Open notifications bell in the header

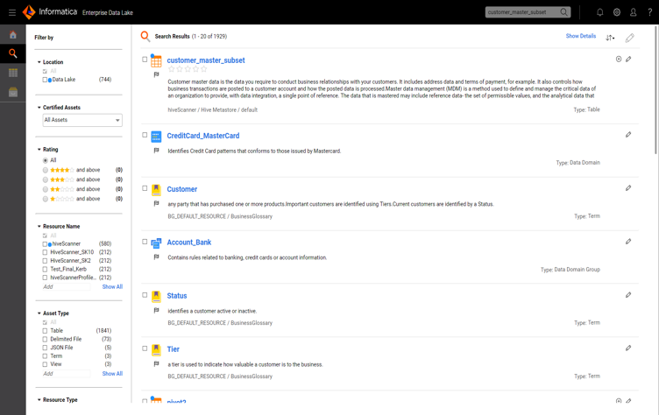599,12
